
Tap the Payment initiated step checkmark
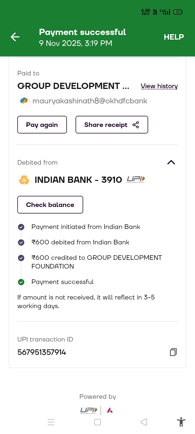coord(21,227)
